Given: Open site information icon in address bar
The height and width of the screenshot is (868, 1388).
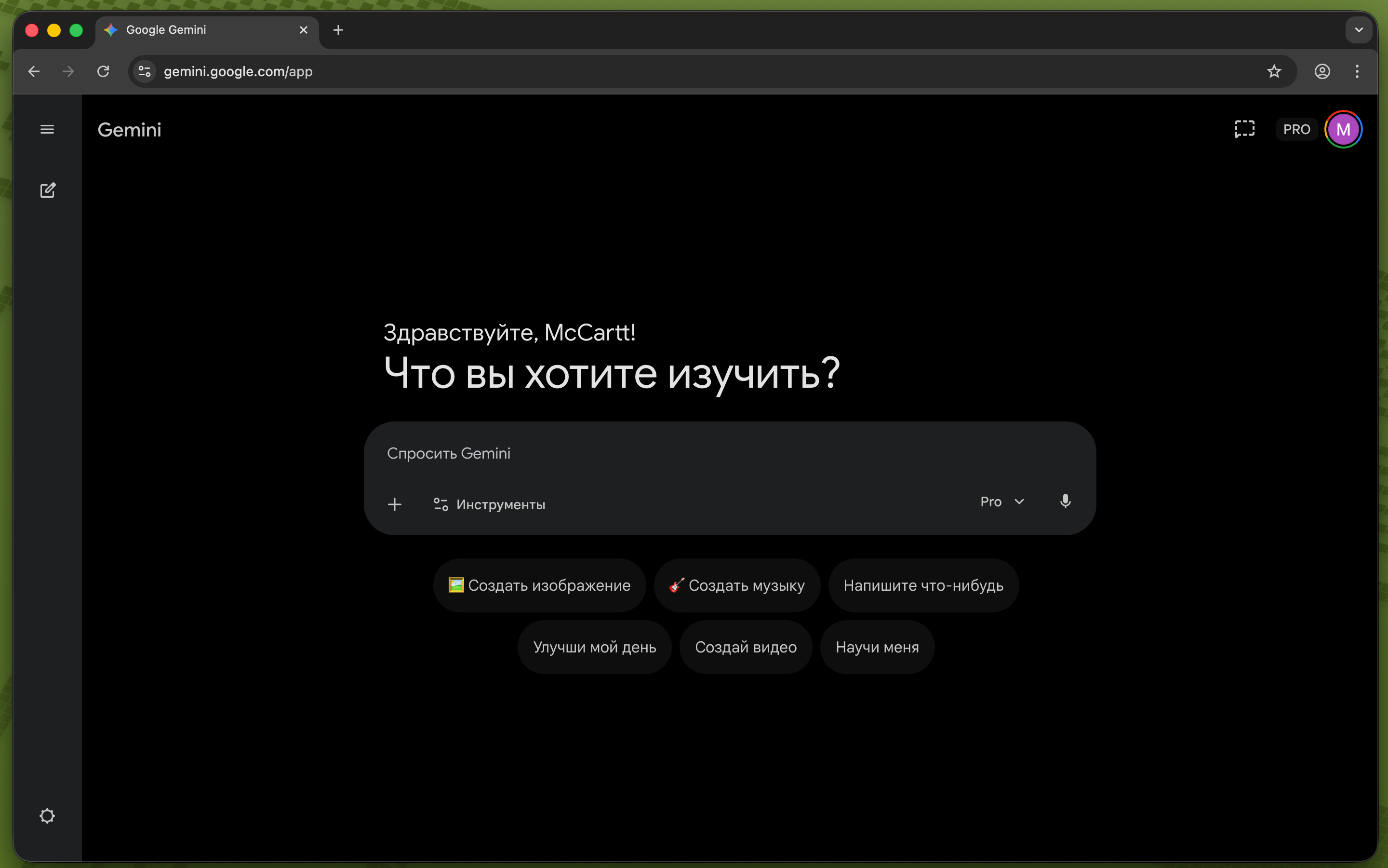Looking at the screenshot, I should tap(145, 71).
